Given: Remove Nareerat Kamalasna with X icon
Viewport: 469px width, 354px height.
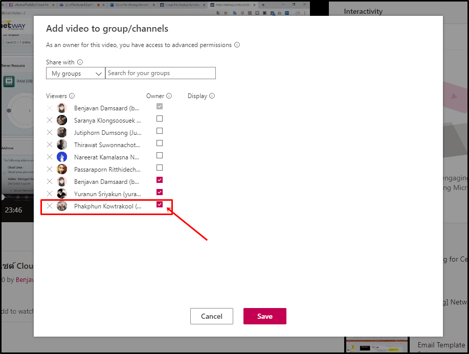Looking at the screenshot, I should coord(50,157).
